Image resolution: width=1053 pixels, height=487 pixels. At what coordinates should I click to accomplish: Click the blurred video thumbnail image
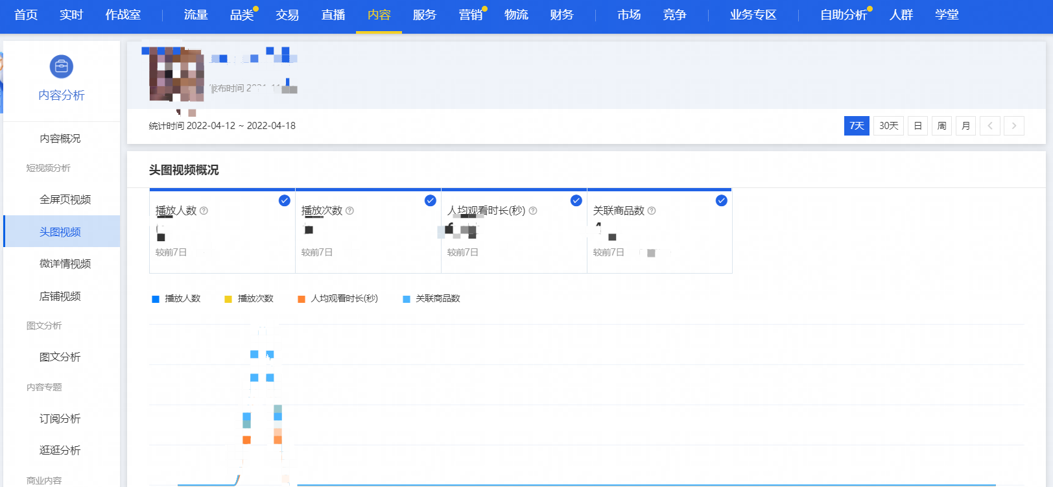tap(177, 74)
